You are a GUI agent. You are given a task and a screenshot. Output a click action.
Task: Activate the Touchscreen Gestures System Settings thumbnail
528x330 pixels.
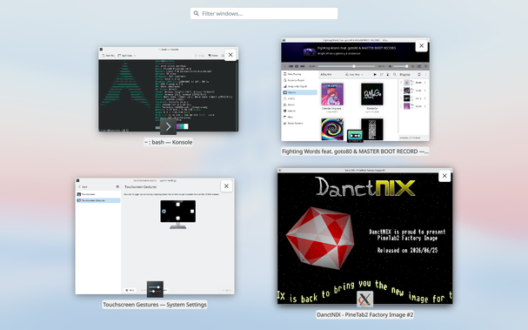pos(155,236)
